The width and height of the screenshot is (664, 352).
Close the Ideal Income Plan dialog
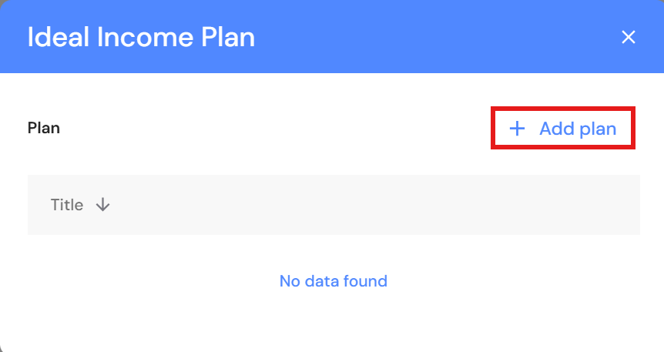point(629,37)
